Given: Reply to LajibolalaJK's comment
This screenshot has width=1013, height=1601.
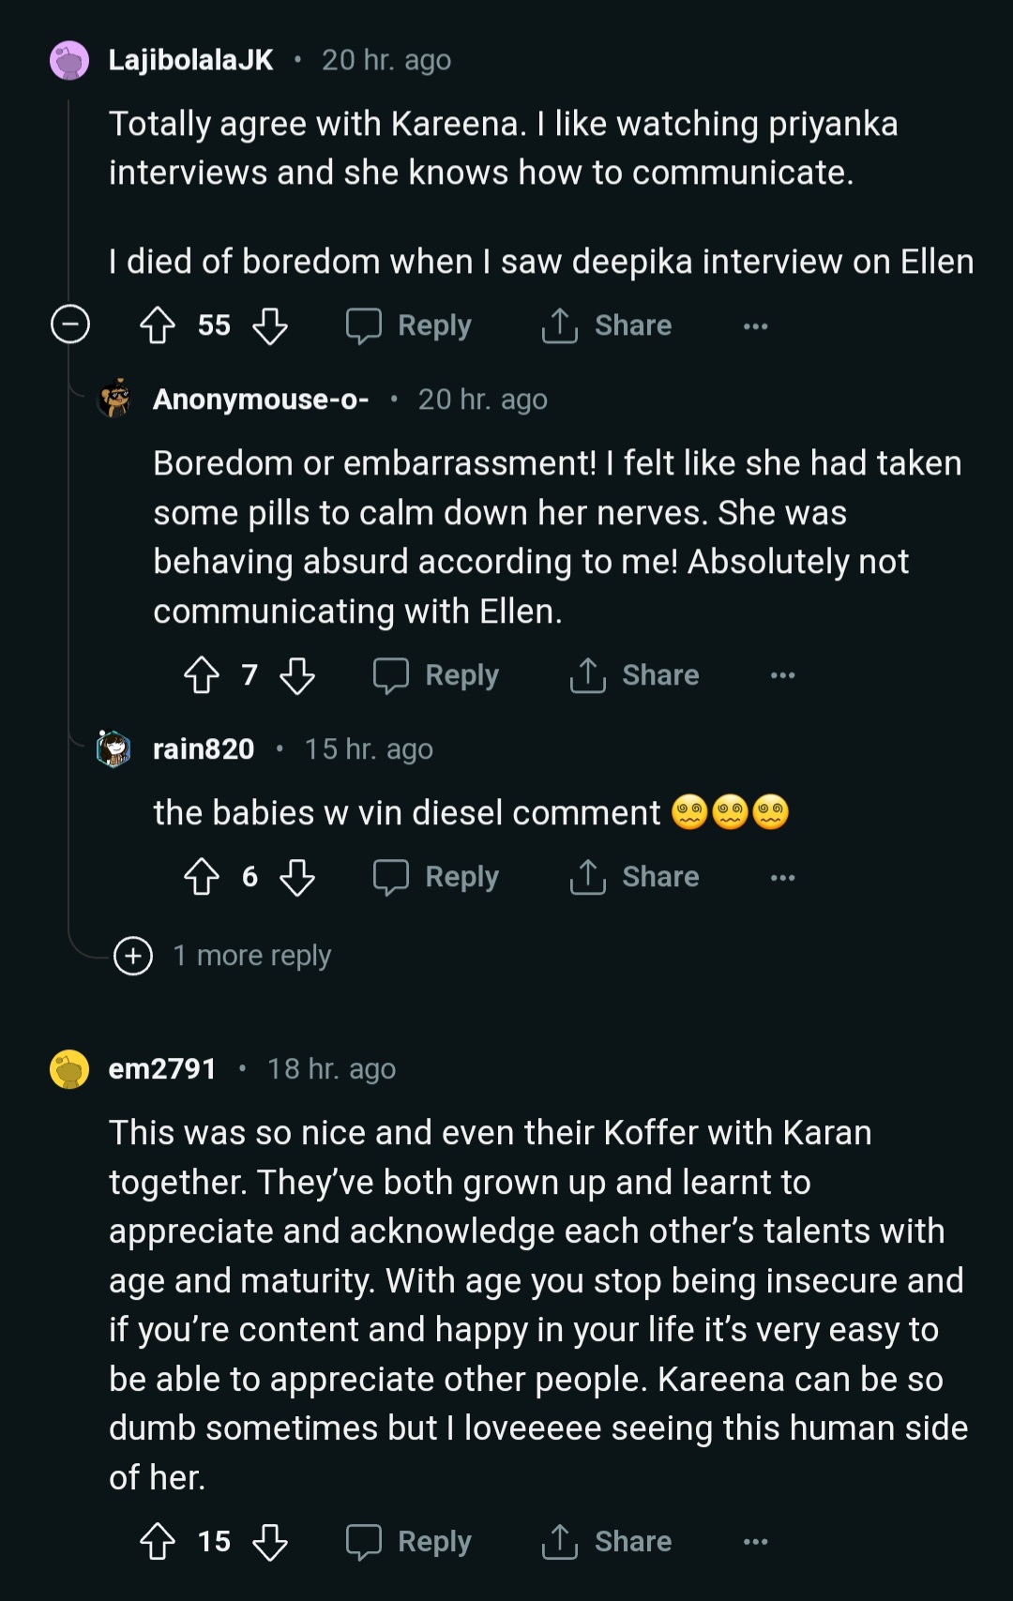Looking at the screenshot, I should point(410,325).
